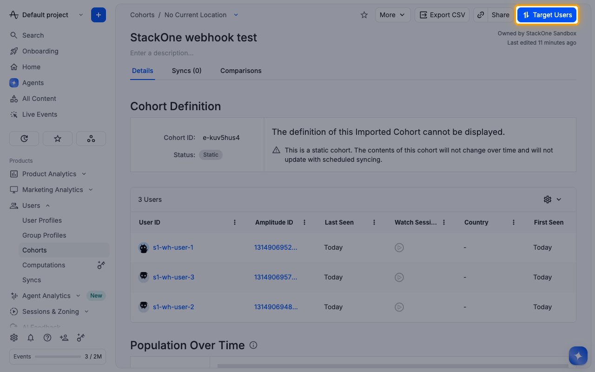
Task: Open user s1-wh-user-1 link
Action: click(x=173, y=247)
